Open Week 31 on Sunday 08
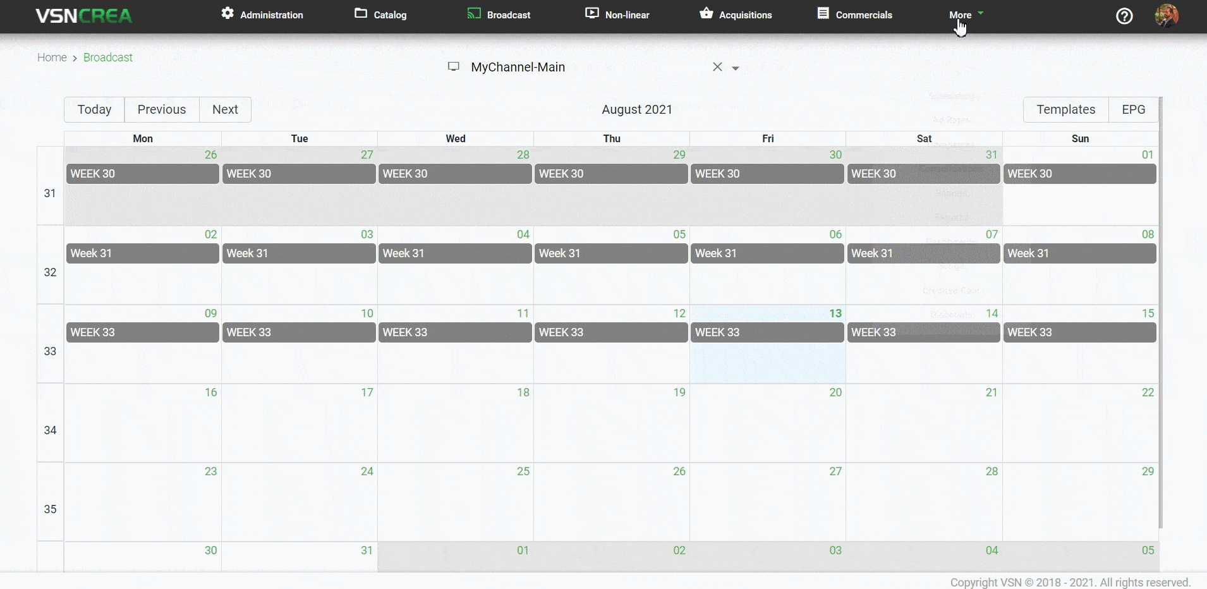Image resolution: width=1207 pixels, height=589 pixels. (1080, 253)
